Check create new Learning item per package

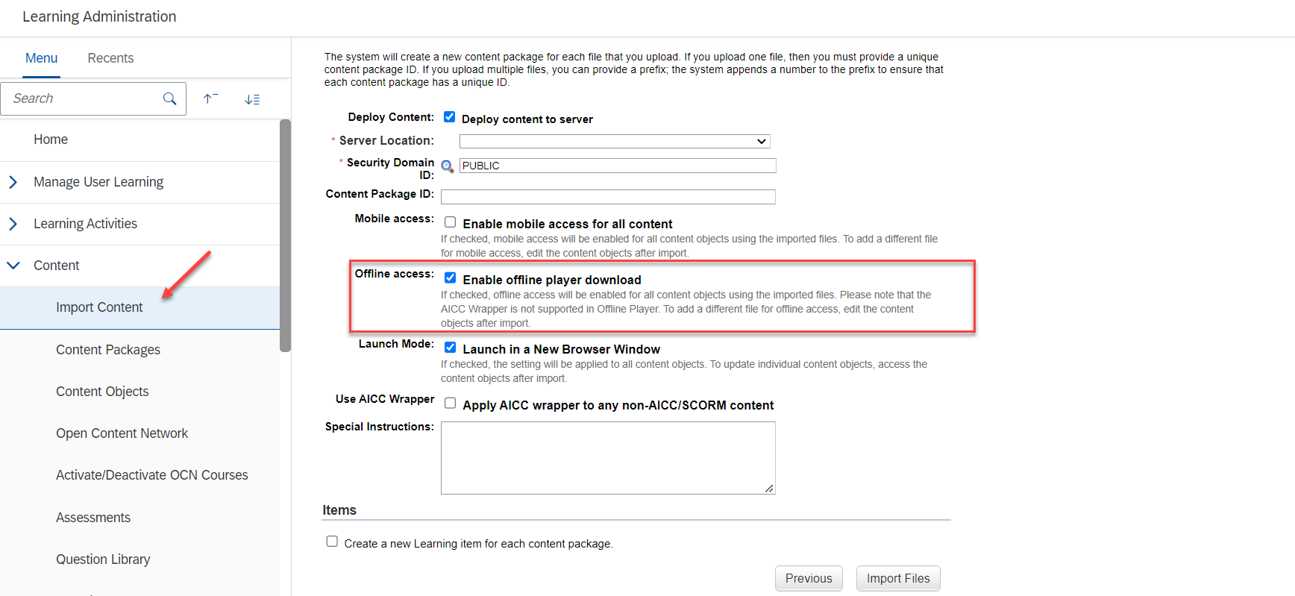click(332, 542)
